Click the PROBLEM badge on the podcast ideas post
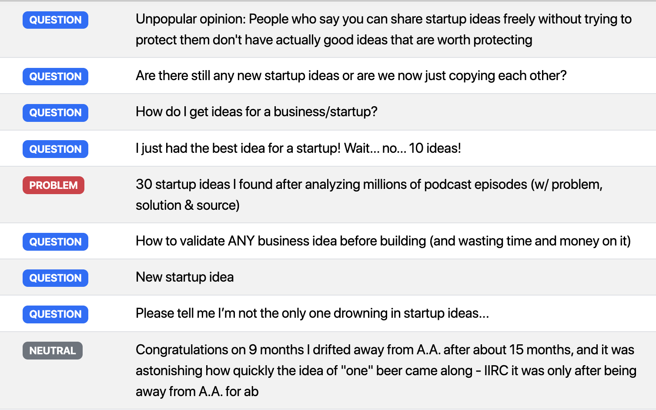 click(53, 185)
